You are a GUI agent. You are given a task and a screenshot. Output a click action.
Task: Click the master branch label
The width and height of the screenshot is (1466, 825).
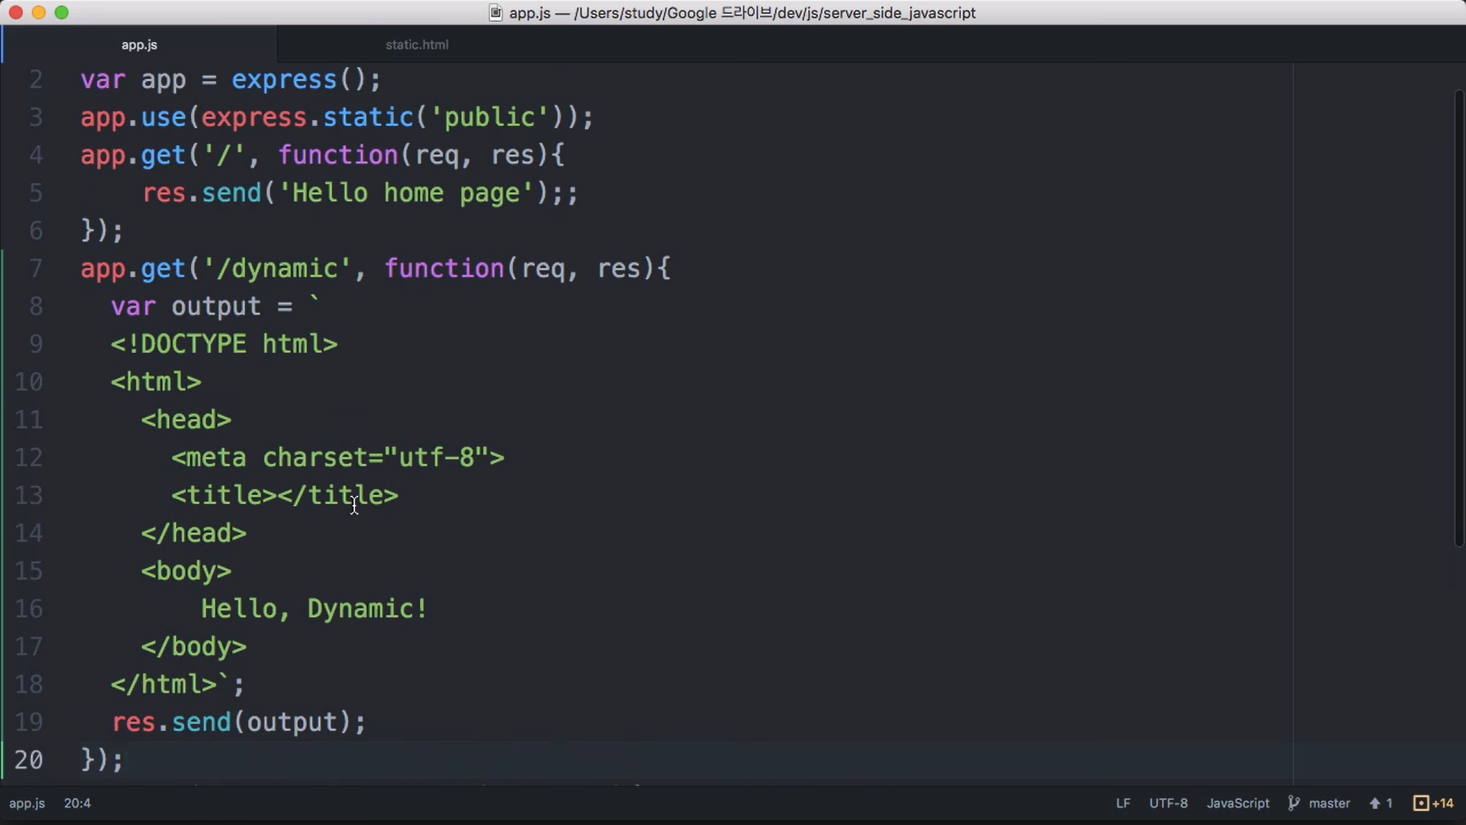pyautogui.click(x=1329, y=803)
